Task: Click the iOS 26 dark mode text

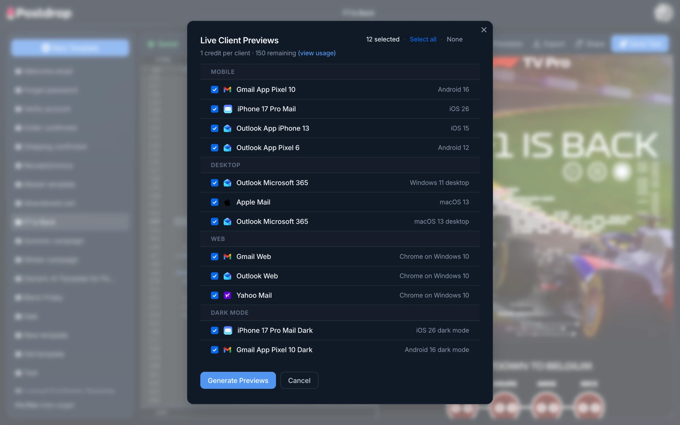Action: click(442, 330)
